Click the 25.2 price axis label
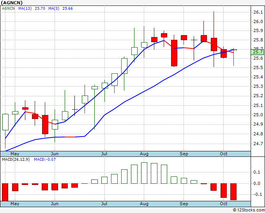The height and width of the screenshot is (213, 265). pos(258,96)
